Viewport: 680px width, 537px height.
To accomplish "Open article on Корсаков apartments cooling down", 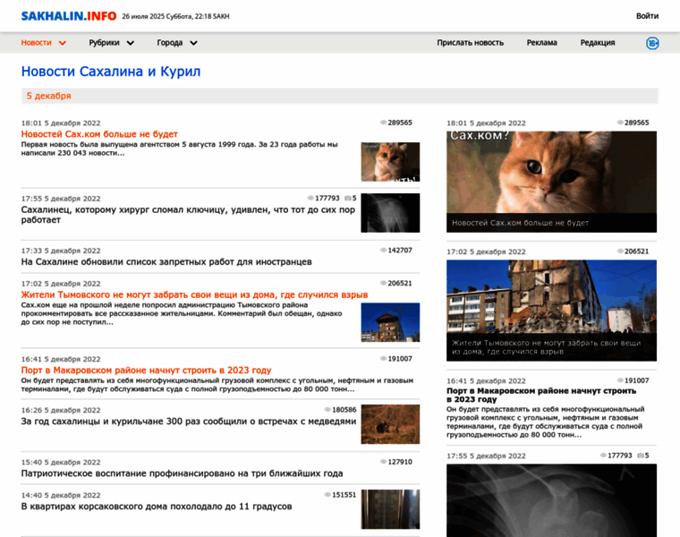I will pos(157,507).
